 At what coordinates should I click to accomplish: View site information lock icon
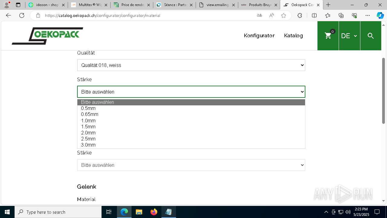point(38,15)
